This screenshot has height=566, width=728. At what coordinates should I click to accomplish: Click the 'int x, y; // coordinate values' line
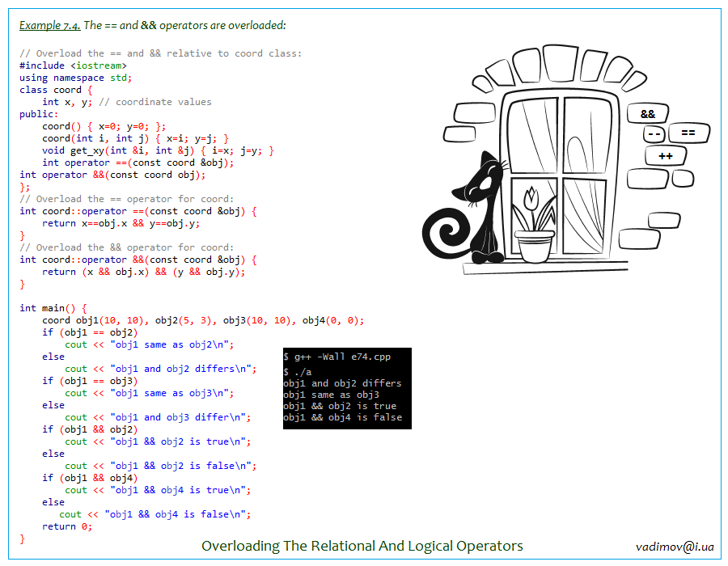(127, 102)
